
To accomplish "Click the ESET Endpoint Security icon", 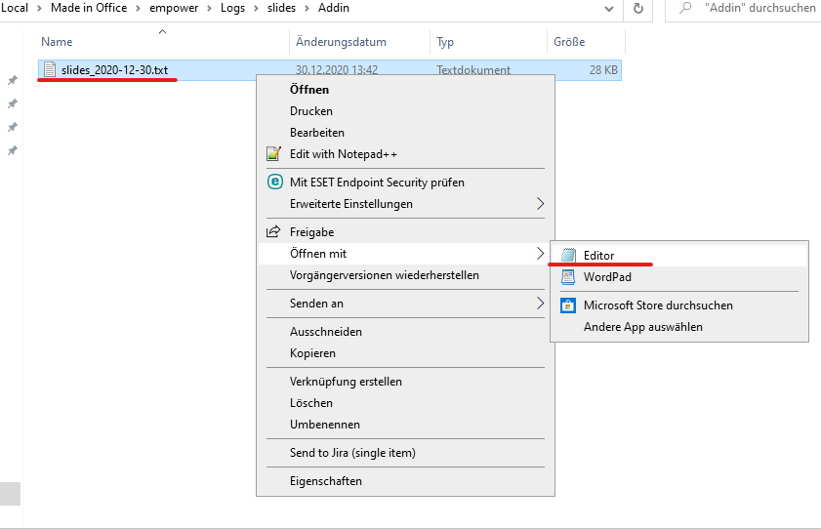I will pyautogui.click(x=275, y=182).
